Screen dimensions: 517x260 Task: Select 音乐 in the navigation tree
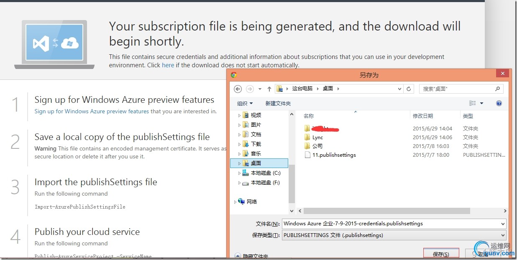coord(256,154)
